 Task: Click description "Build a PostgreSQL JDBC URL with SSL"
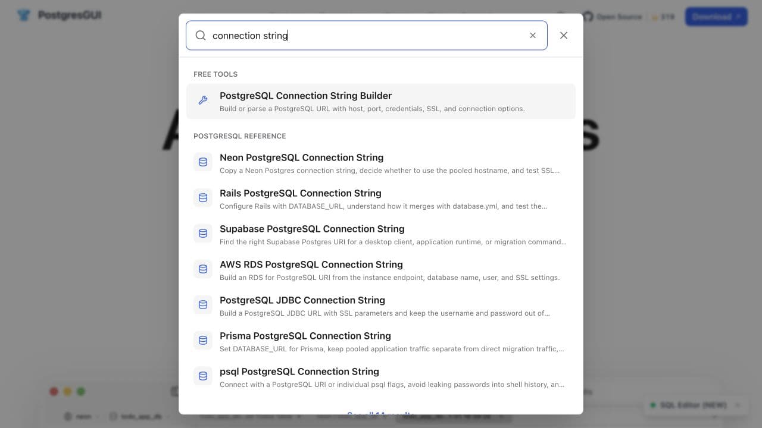(x=385, y=313)
